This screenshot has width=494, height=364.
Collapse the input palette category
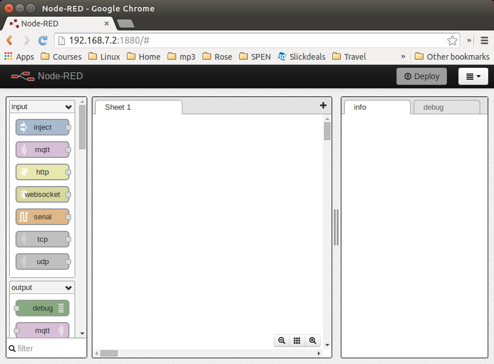coord(68,107)
